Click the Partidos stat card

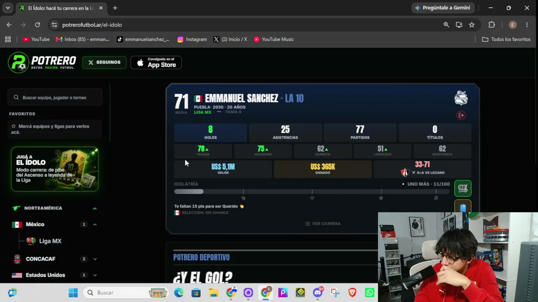point(360,133)
